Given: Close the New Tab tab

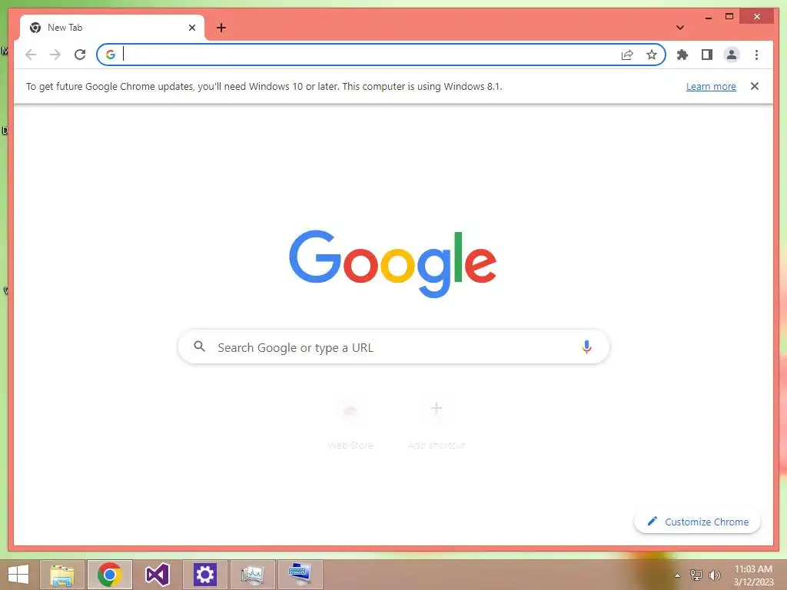Looking at the screenshot, I should point(191,28).
